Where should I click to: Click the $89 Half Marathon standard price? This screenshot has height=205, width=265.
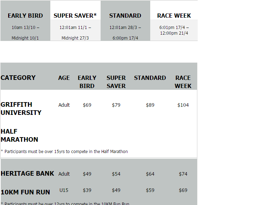pyautogui.click(x=150, y=105)
